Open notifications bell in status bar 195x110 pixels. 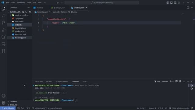pyautogui.click(x=192, y=108)
